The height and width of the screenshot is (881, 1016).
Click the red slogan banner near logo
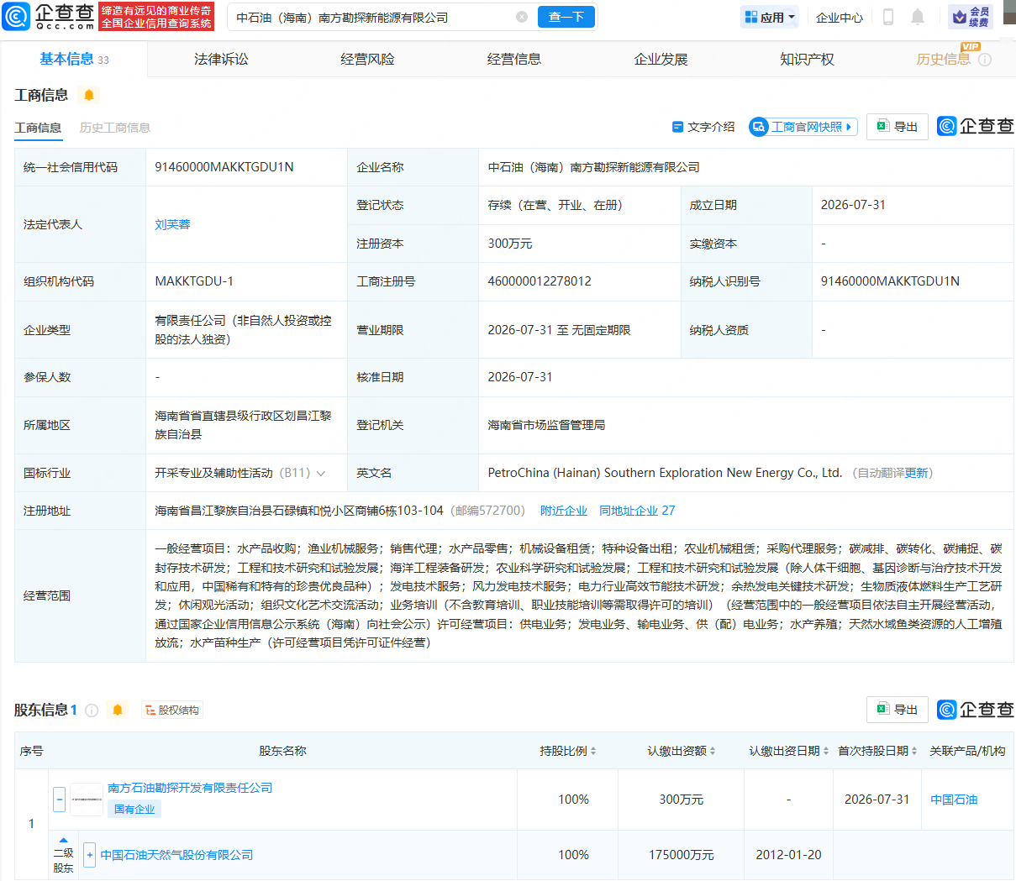[156, 17]
